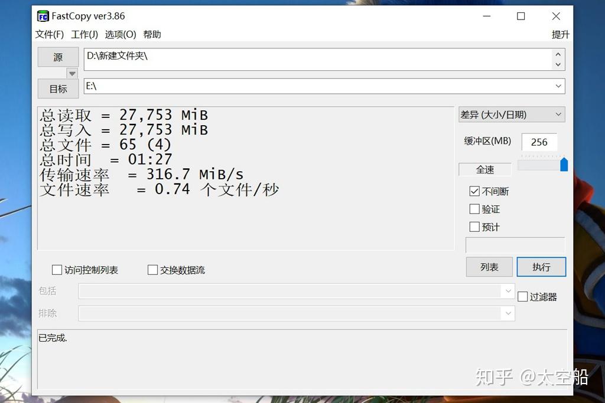Open the 包括 include filter dropdown
The image size is (605, 403).
[x=508, y=291]
